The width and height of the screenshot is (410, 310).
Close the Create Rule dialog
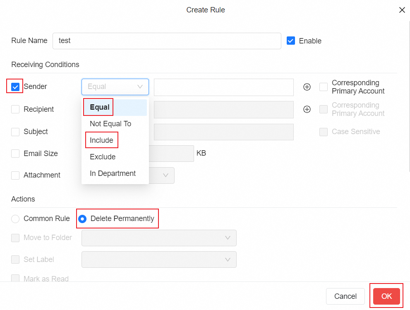click(402, 10)
